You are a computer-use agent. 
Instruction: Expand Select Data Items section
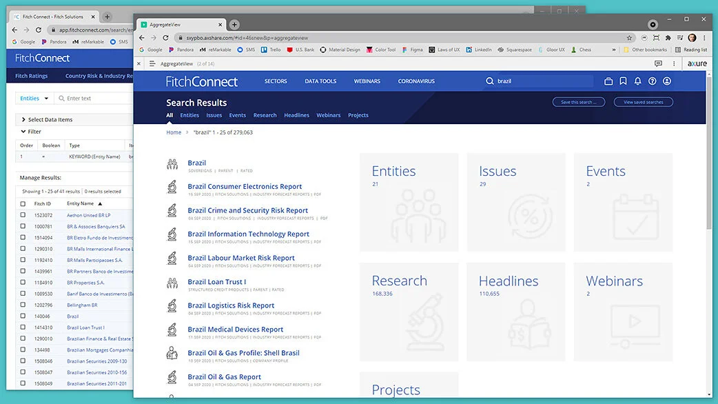pyautogui.click(x=47, y=119)
